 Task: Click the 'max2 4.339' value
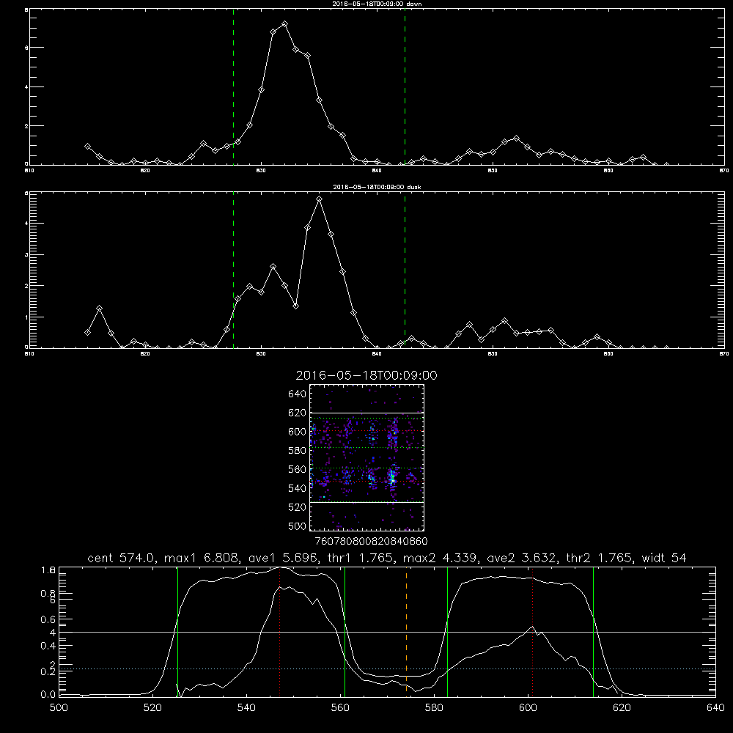[x=440, y=558]
